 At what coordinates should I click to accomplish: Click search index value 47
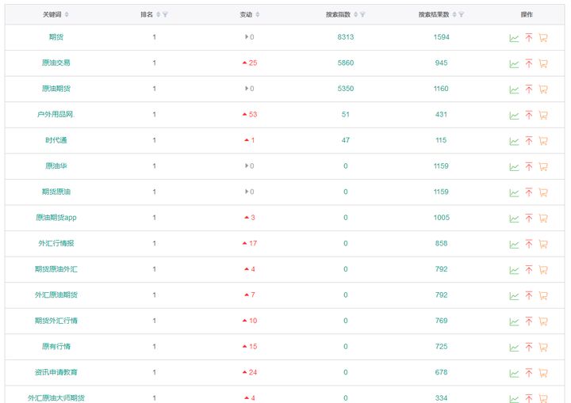346,140
